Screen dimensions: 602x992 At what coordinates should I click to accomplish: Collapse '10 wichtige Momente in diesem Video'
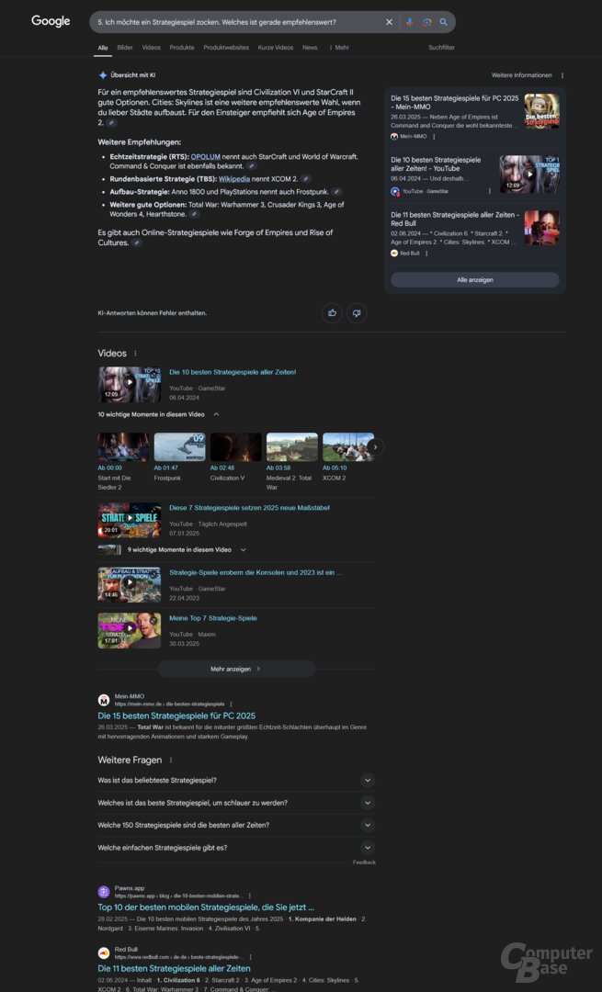[x=217, y=414]
